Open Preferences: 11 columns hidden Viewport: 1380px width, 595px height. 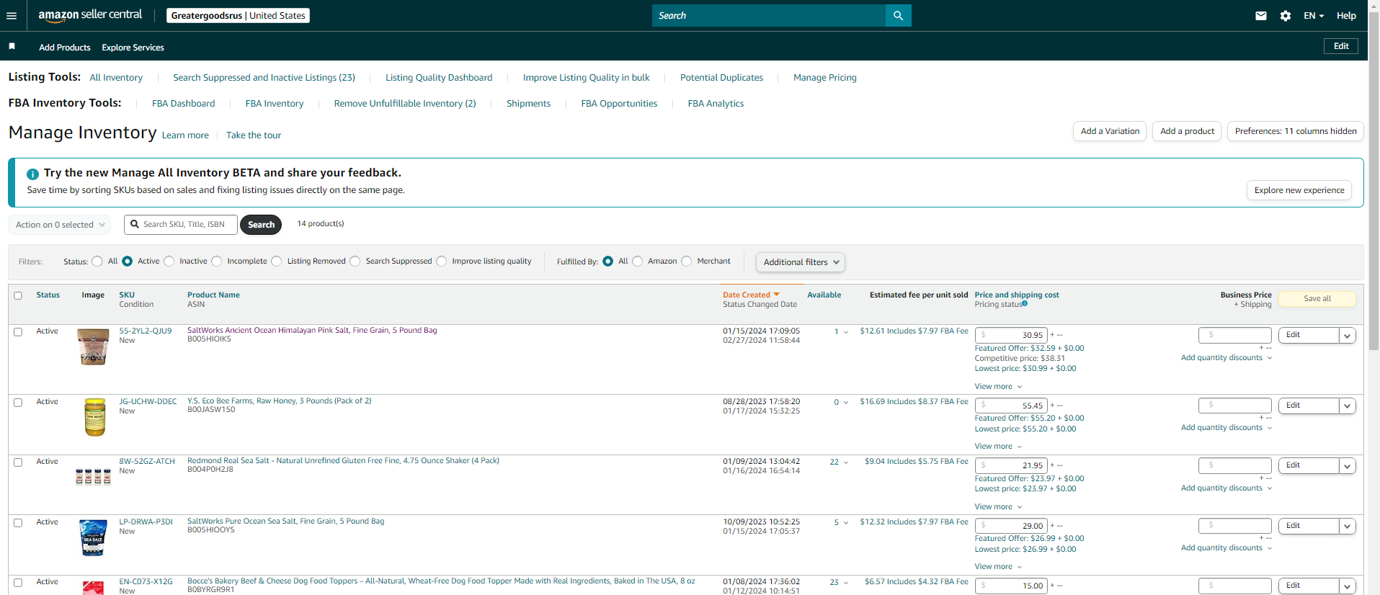pyautogui.click(x=1296, y=131)
